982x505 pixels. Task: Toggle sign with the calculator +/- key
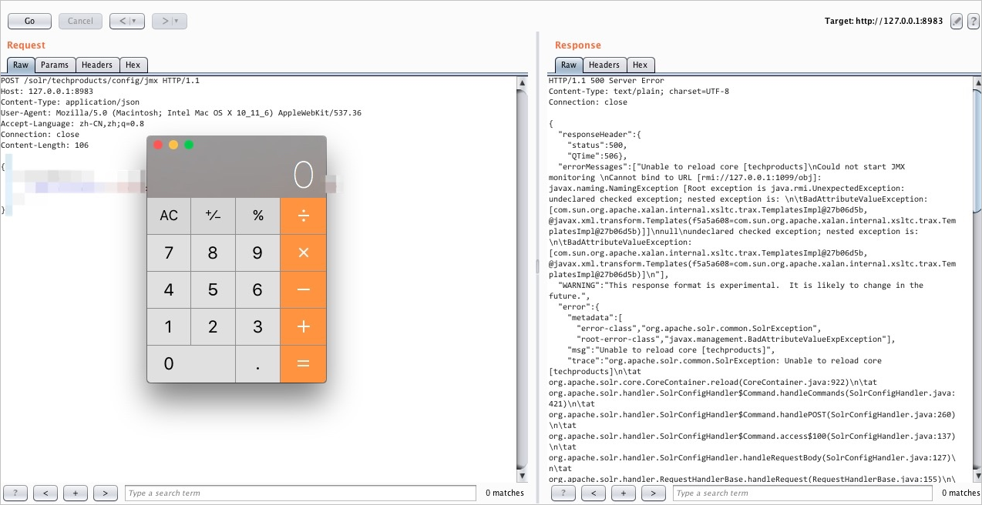tap(213, 216)
